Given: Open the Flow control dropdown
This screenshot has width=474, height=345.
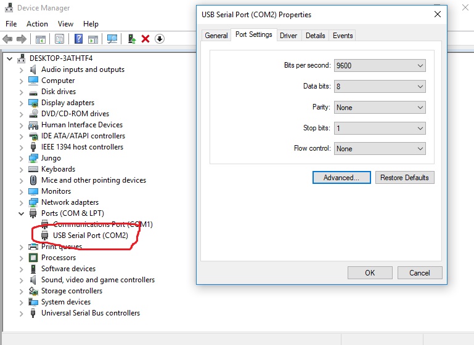Looking at the screenshot, I should pyautogui.click(x=380, y=149).
